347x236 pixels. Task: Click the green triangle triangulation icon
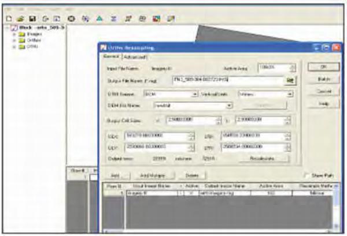click(x=99, y=18)
